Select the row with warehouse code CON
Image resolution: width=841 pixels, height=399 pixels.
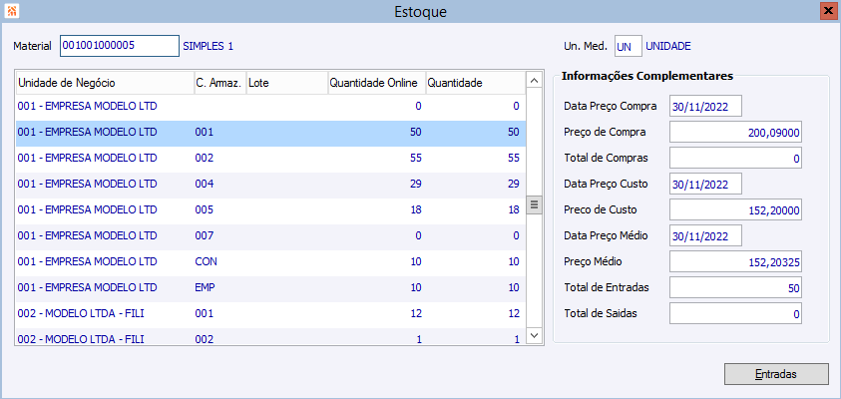[x=267, y=261]
